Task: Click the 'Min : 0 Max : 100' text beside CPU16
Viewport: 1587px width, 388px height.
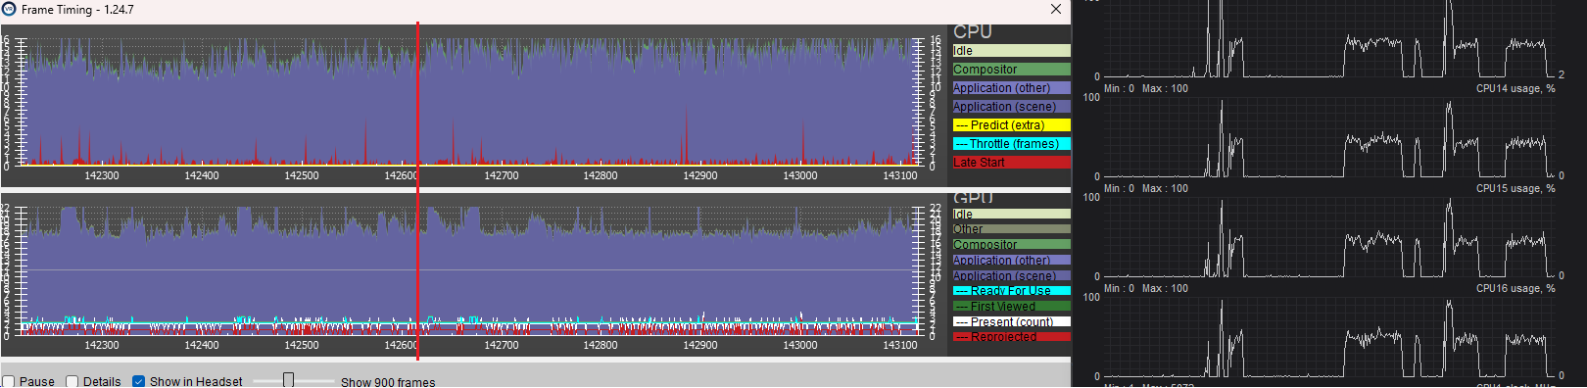Action: click(1146, 288)
